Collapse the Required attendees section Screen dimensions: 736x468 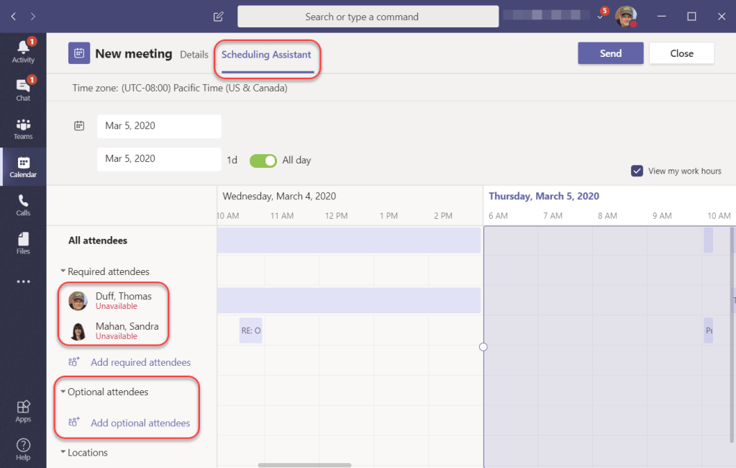[x=63, y=271]
